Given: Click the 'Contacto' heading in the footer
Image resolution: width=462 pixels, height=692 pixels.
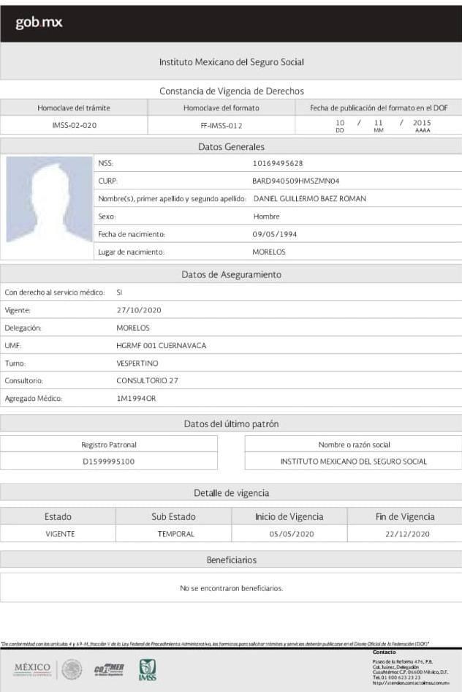Looking at the screenshot, I should (x=384, y=652).
